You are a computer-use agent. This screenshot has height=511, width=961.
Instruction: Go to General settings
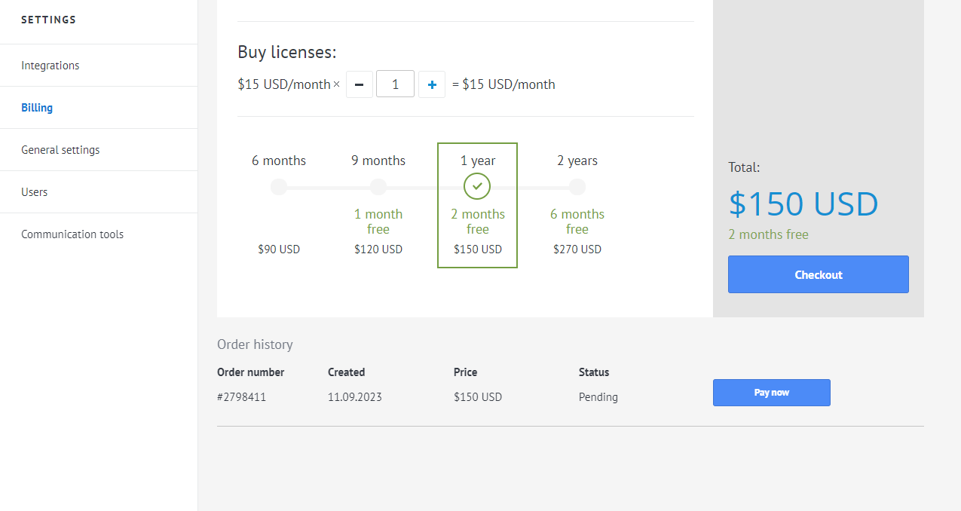pos(60,150)
